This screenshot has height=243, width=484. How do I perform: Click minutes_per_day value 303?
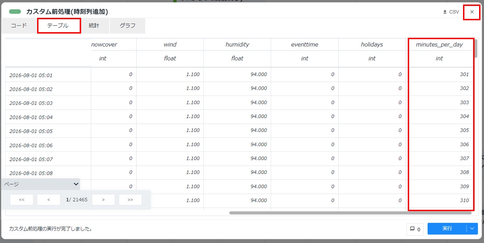click(x=464, y=102)
